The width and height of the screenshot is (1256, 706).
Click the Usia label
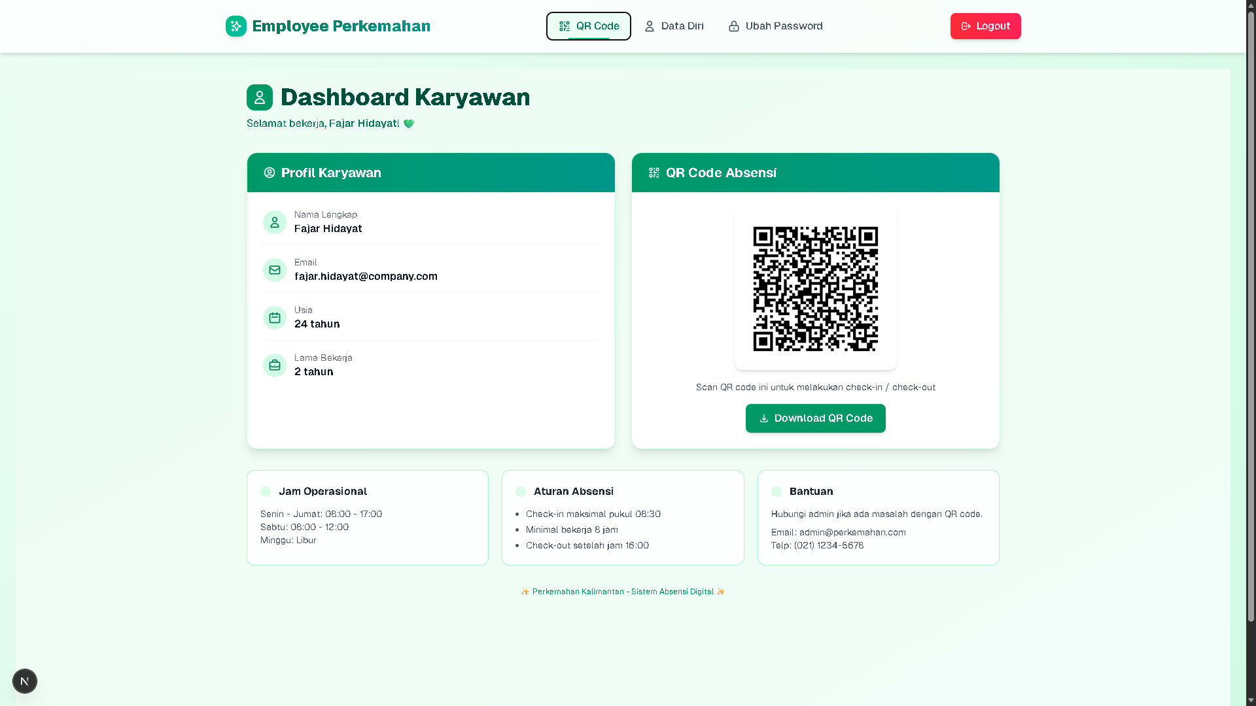(x=304, y=310)
